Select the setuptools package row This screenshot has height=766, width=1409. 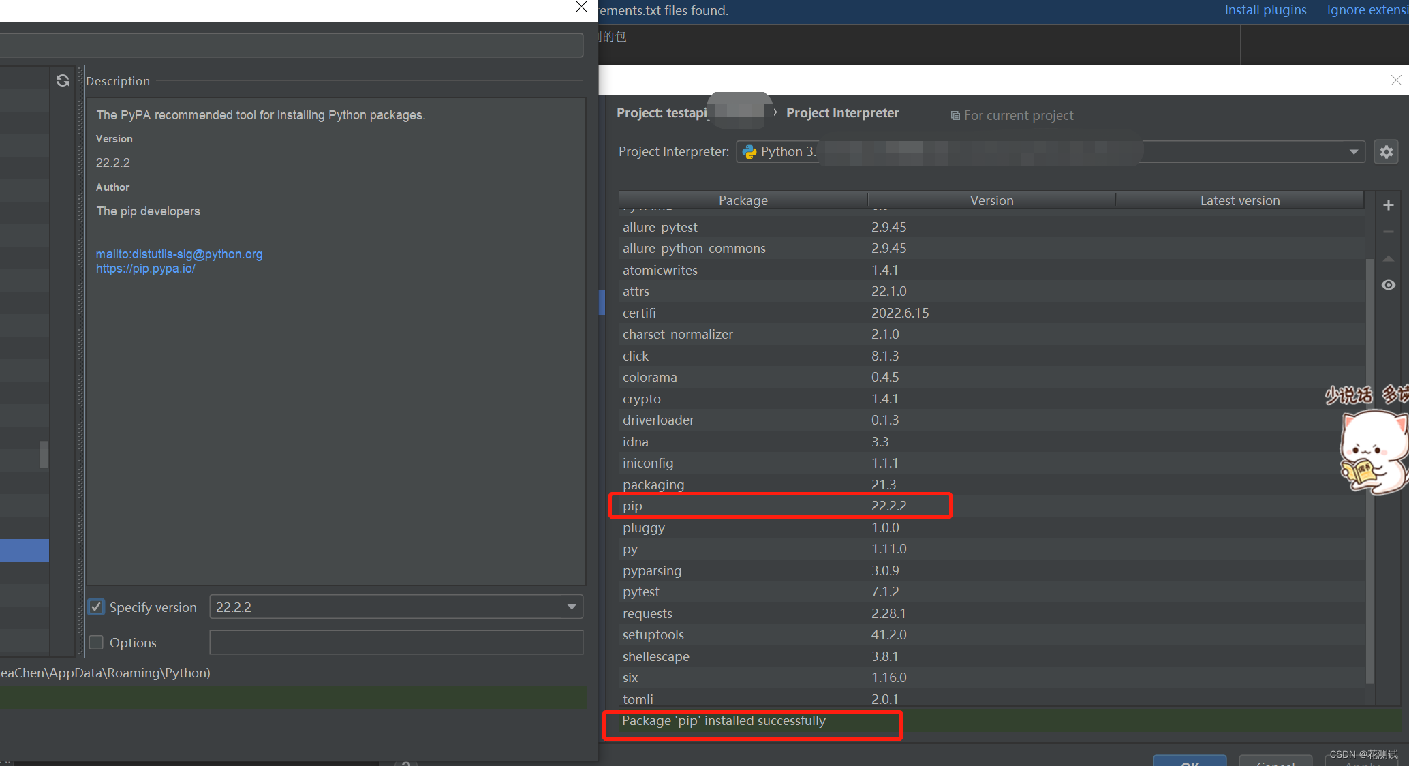tap(992, 634)
